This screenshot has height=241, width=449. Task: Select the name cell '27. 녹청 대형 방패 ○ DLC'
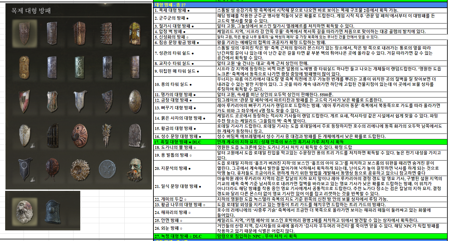(185, 236)
